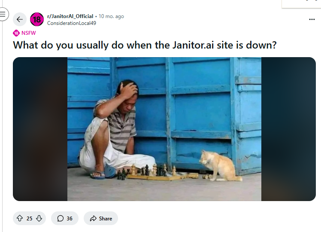Image resolution: width=321 pixels, height=232 pixels.
Task: Open the hamburger sidebar menu
Action: click(x=3, y=14)
